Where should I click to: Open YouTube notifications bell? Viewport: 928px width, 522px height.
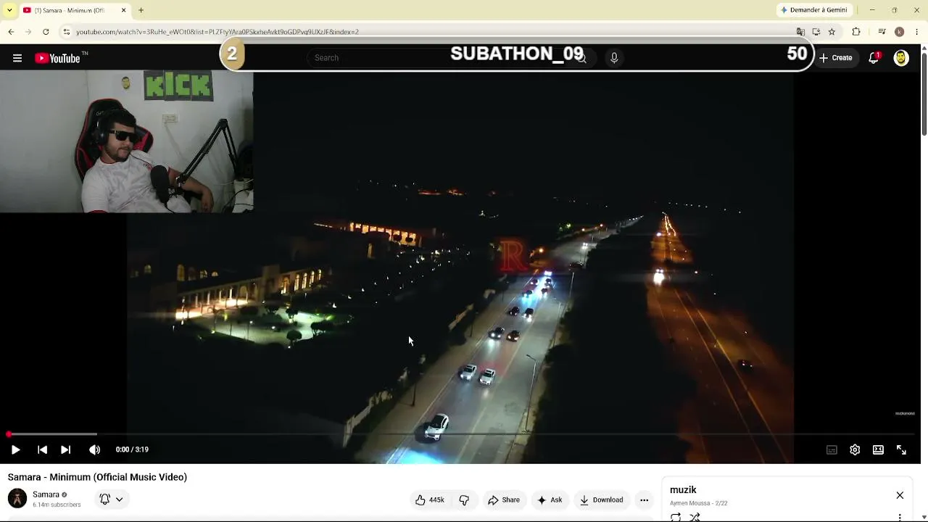(874, 58)
